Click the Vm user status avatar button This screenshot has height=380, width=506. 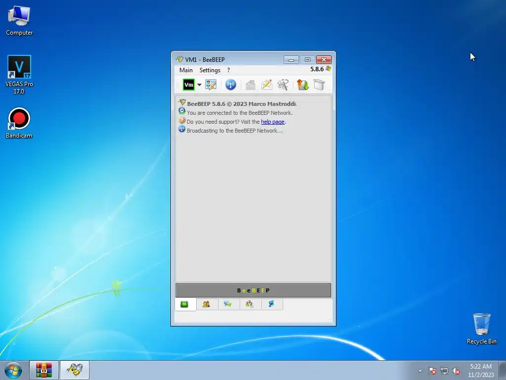[188, 85]
